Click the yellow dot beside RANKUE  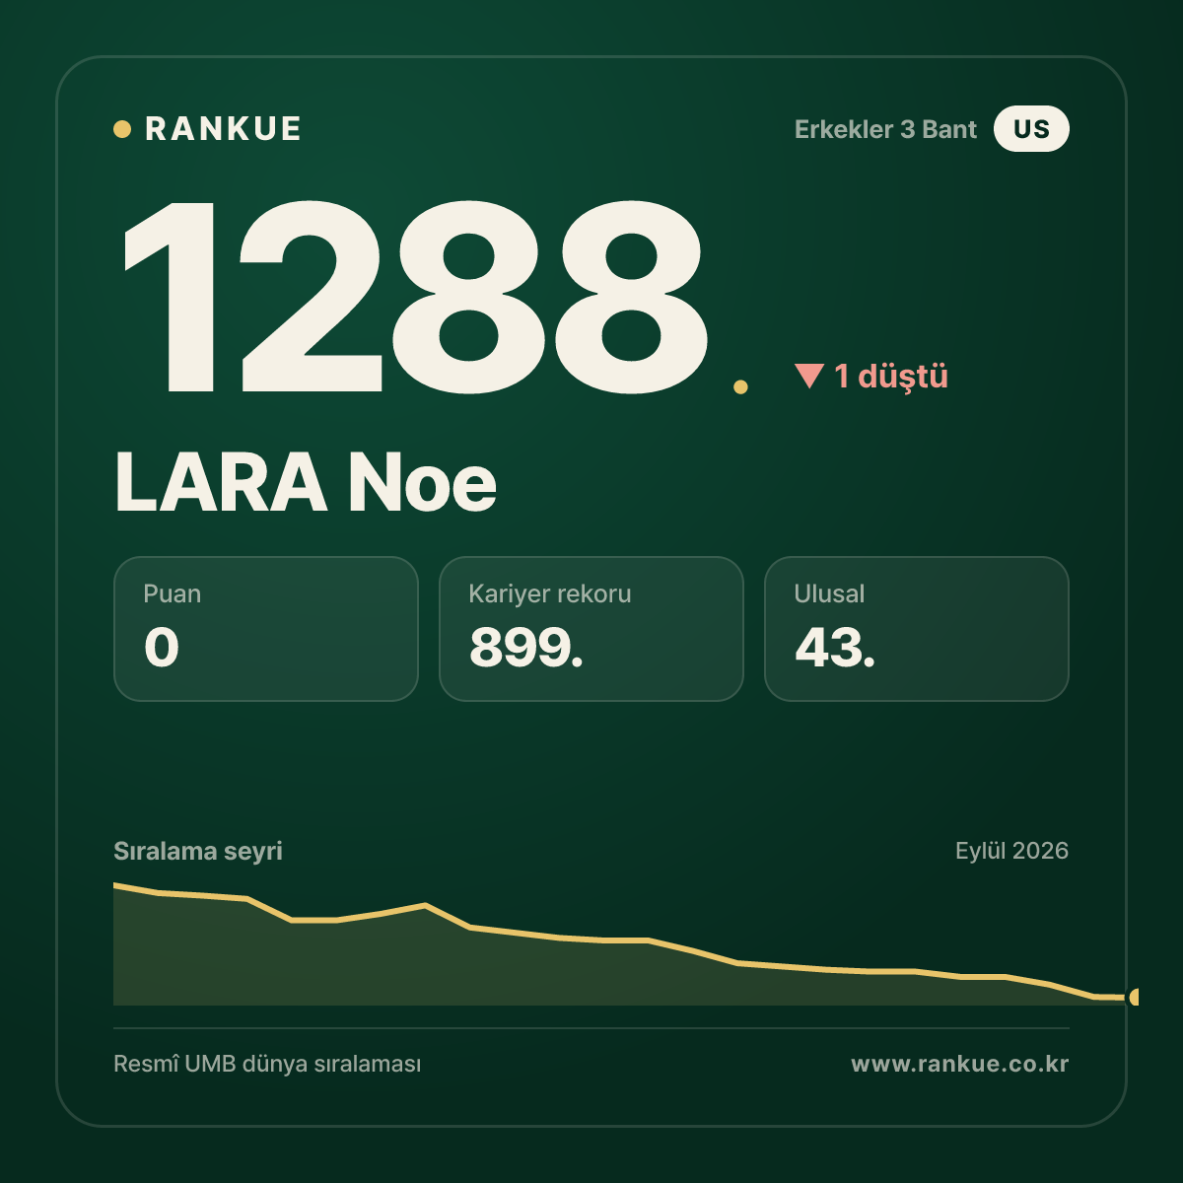click(122, 129)
